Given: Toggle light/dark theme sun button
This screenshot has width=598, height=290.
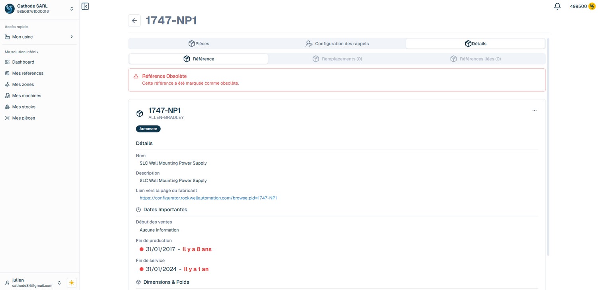Looking at the screenshot, I should coord(72,283).
